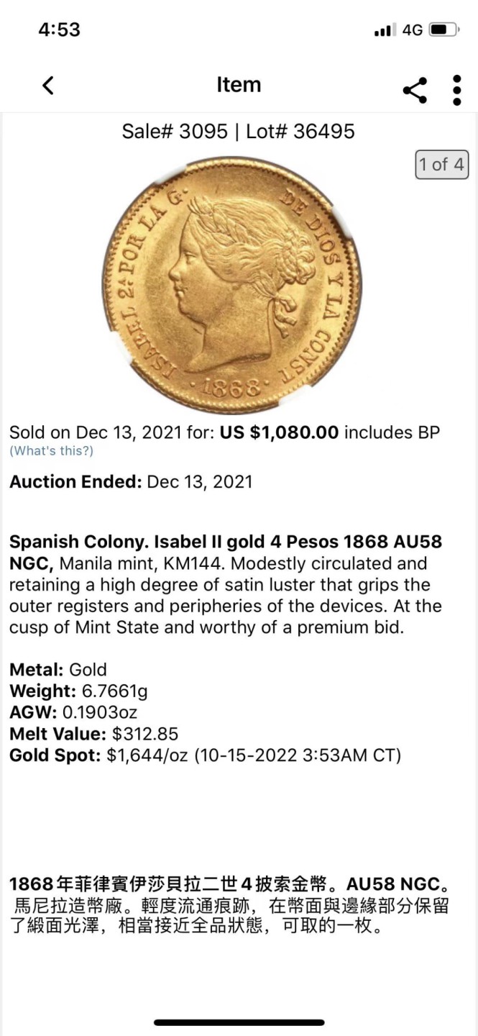Tap the "Item" page title
The width and height of the screenshot is (478, 1036).
239,85
